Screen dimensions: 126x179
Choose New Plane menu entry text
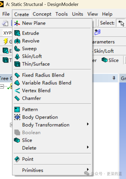click(x=34, y=23)
